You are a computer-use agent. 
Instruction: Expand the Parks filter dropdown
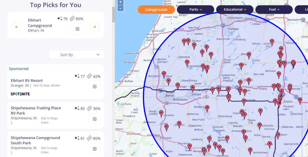(x=195, y=10)
